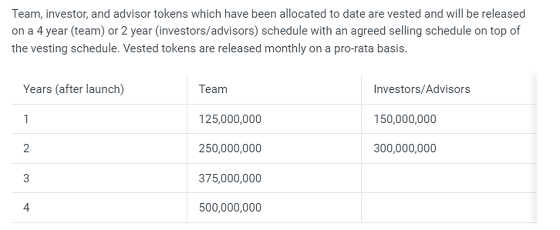
Task: Click the words 'pro-rata basis'
Action: click(x=370, y=49)
